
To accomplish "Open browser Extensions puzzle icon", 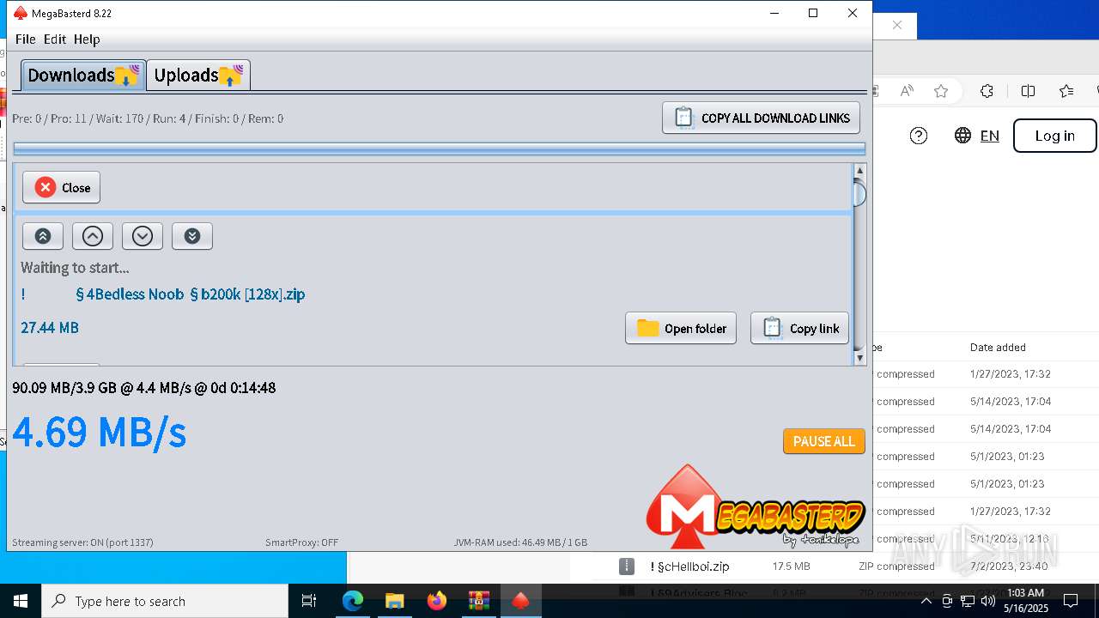I will [987, 91].
